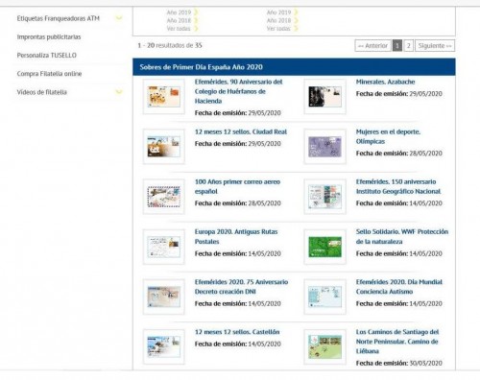480x380 pixels.
Task: Open 100 Años primer correo aereo link
Action: tap(237, 186)
